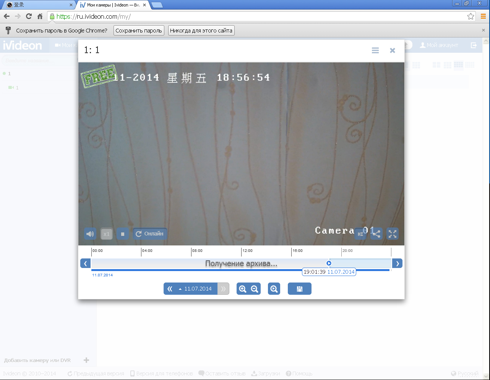
Task: Jump to 04:00 on timeline
Action: (x=147, y=251)
